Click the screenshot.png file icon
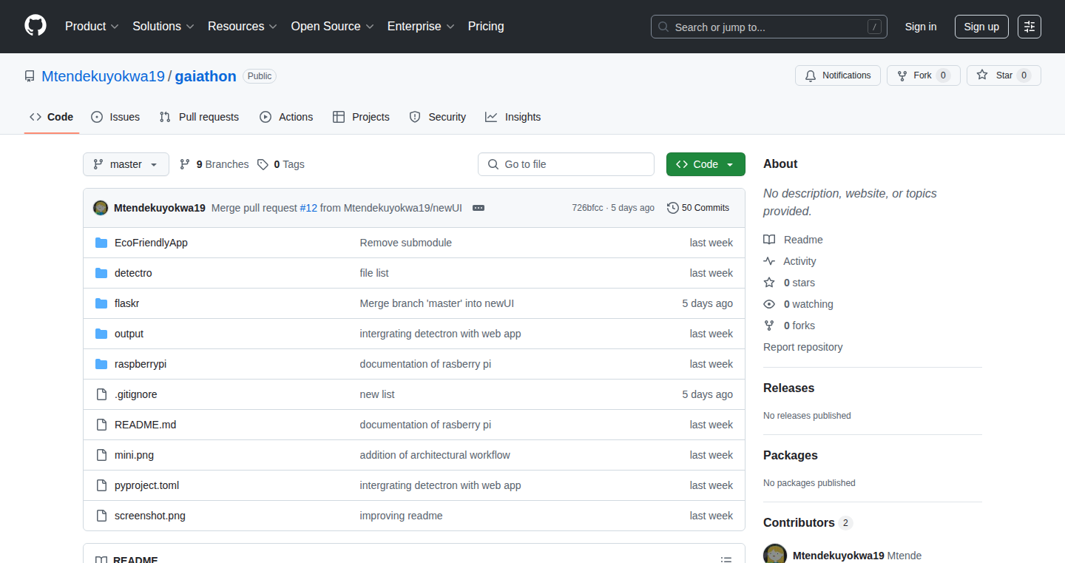The image size is (1065, 563). [101, 516]
